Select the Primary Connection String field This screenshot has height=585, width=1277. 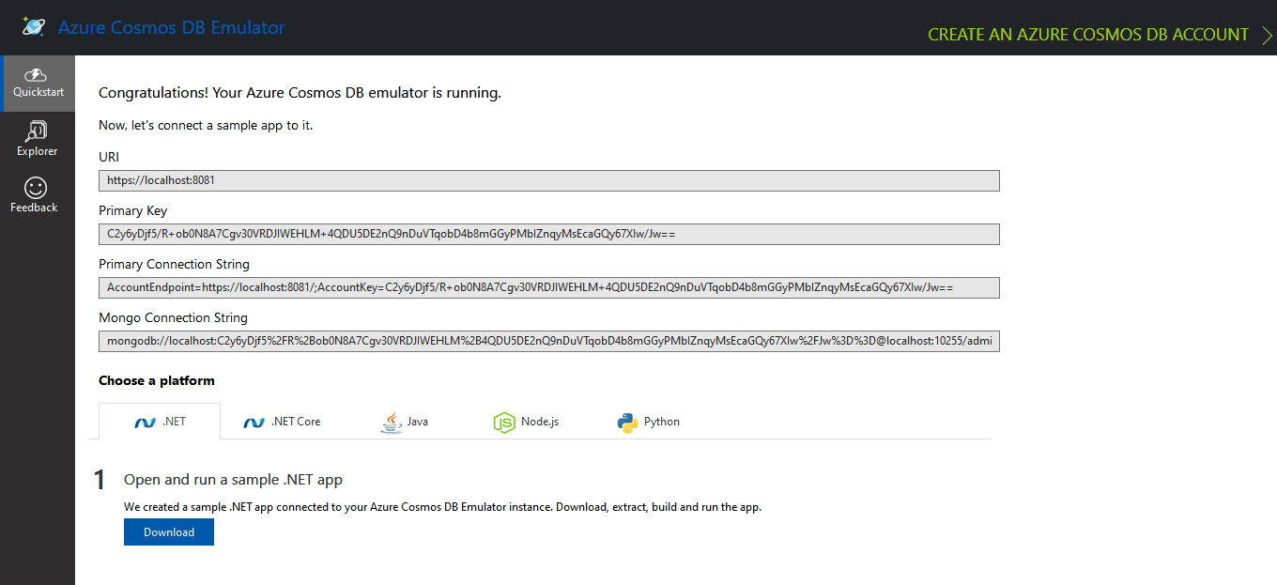pyautogui.click(x=548, y=287)
